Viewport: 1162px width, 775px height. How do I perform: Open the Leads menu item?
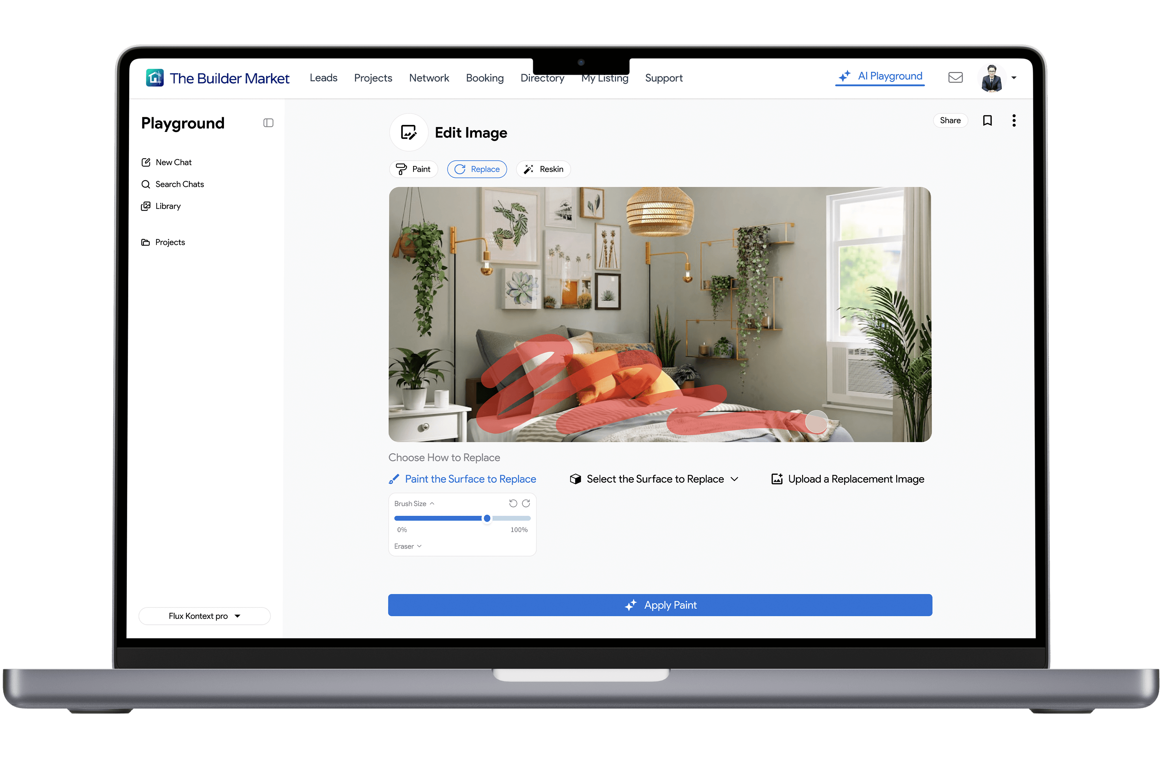[x=323, y=78]
